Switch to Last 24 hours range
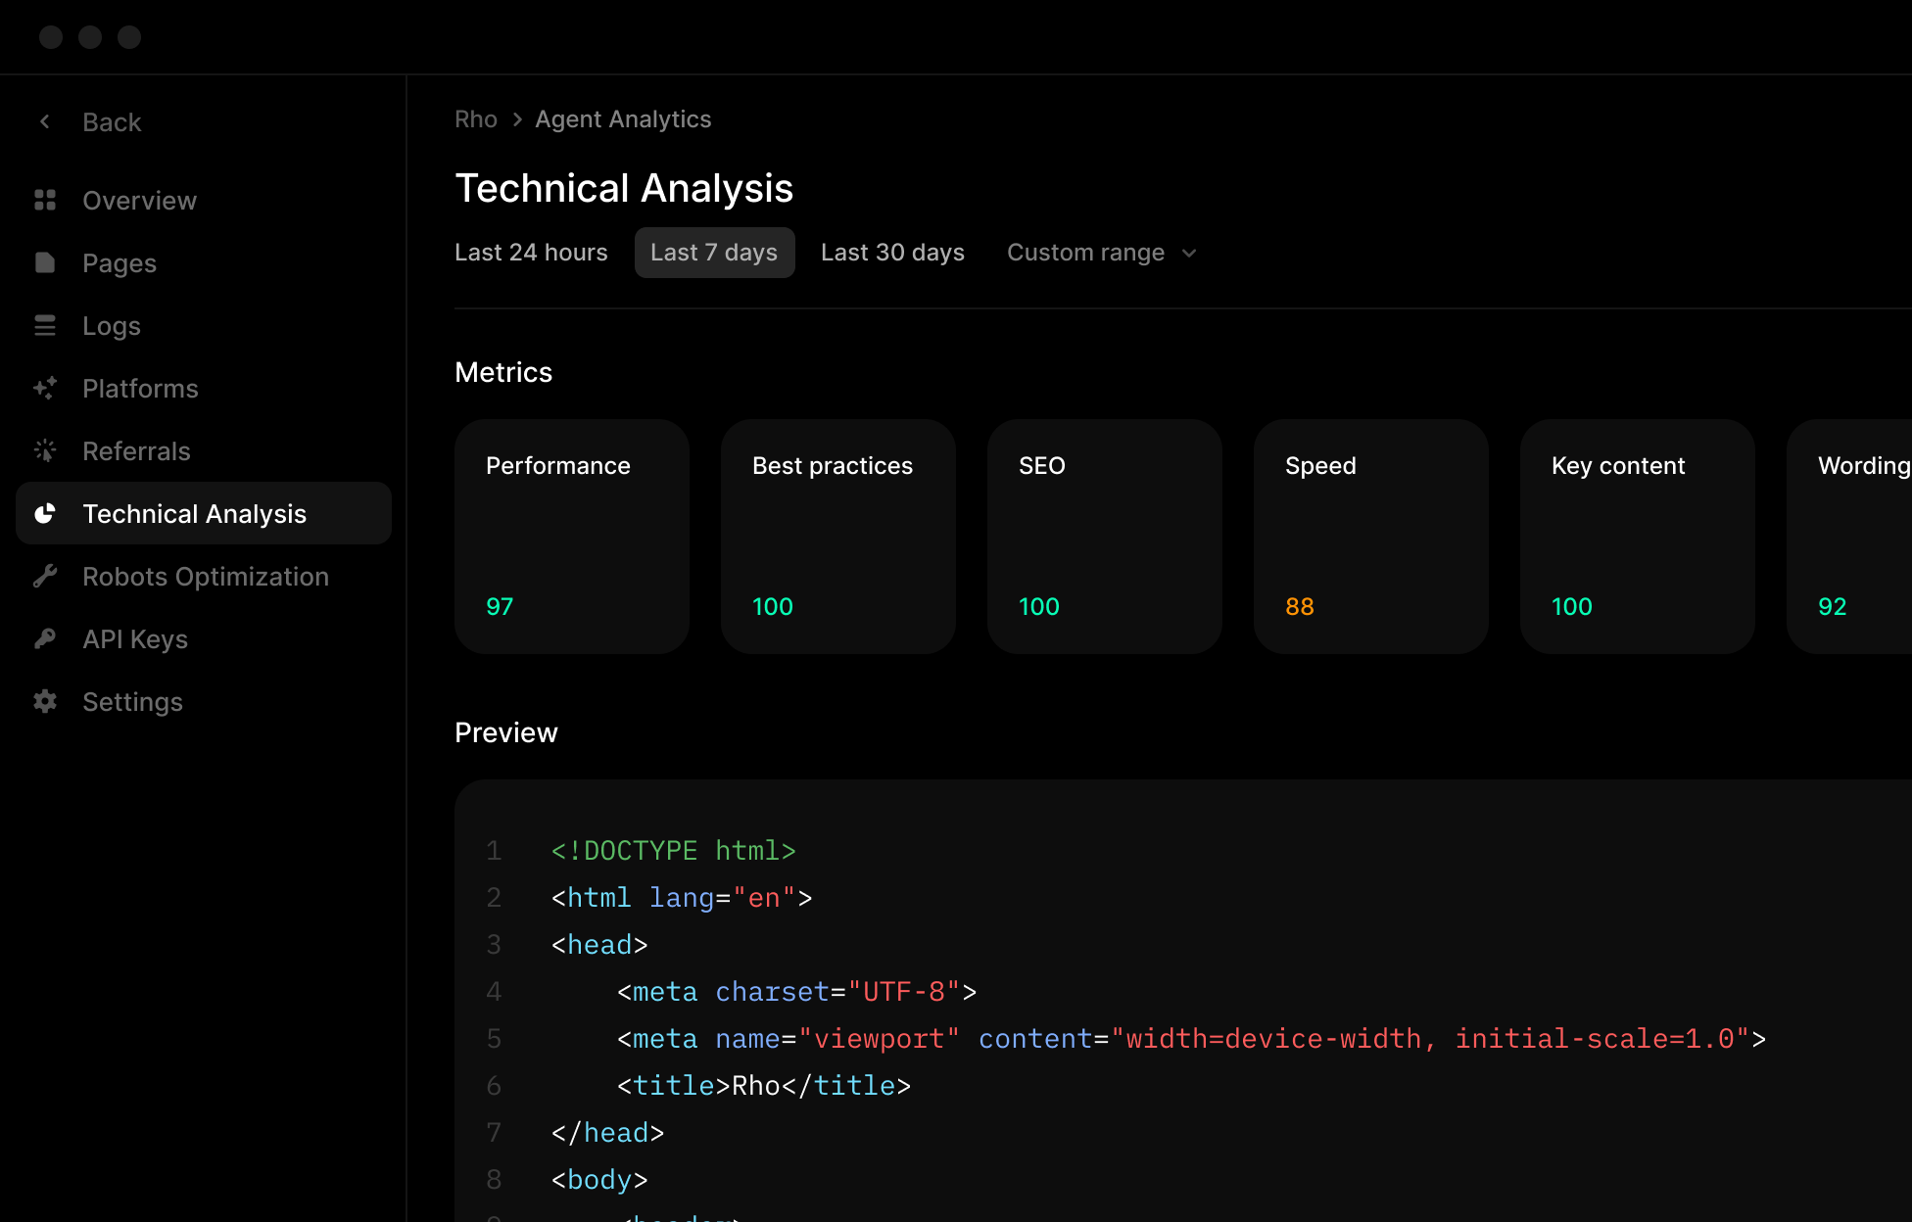1912x1222 pixels. 531,252
